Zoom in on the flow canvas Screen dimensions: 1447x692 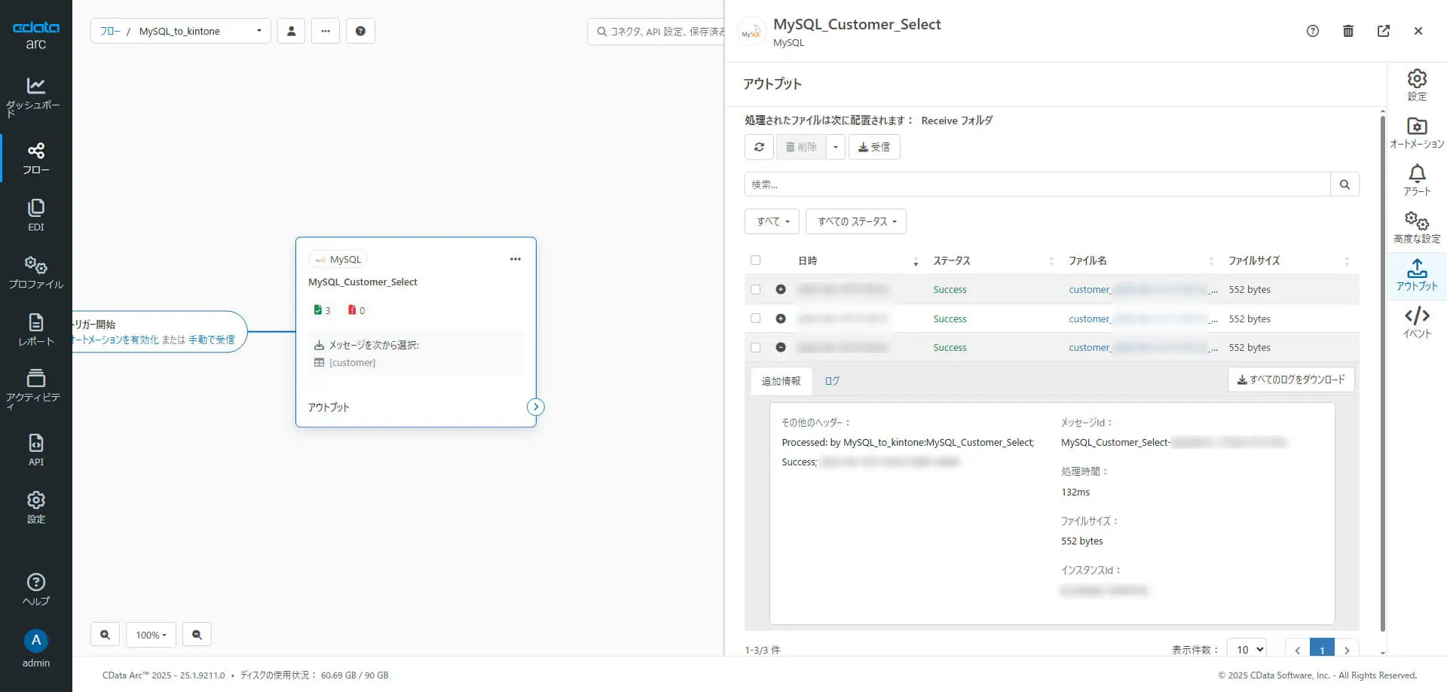click(x=105, y=635)
